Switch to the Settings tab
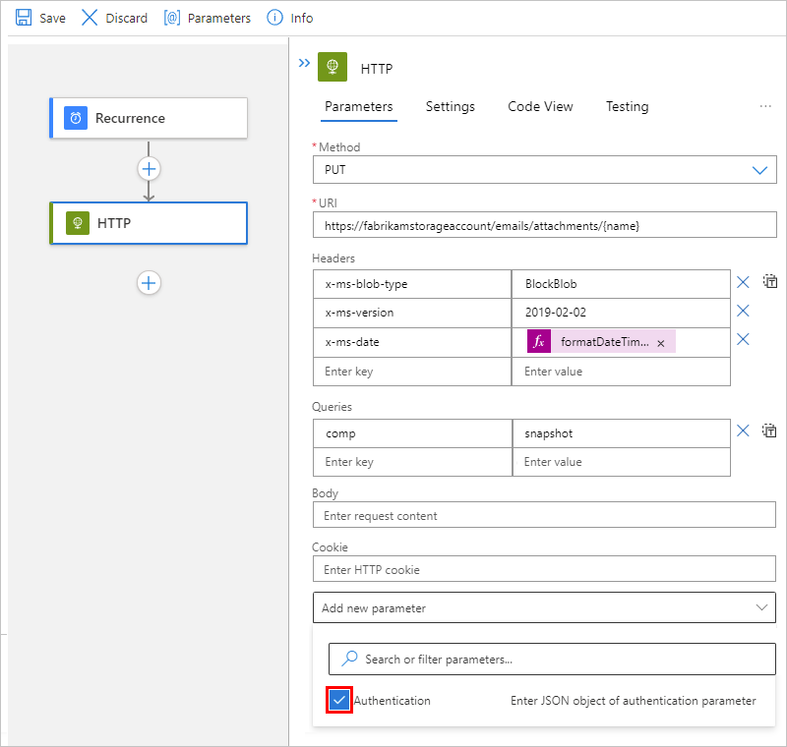The height and width of the screenshot is (747, 787). (450, 106)
